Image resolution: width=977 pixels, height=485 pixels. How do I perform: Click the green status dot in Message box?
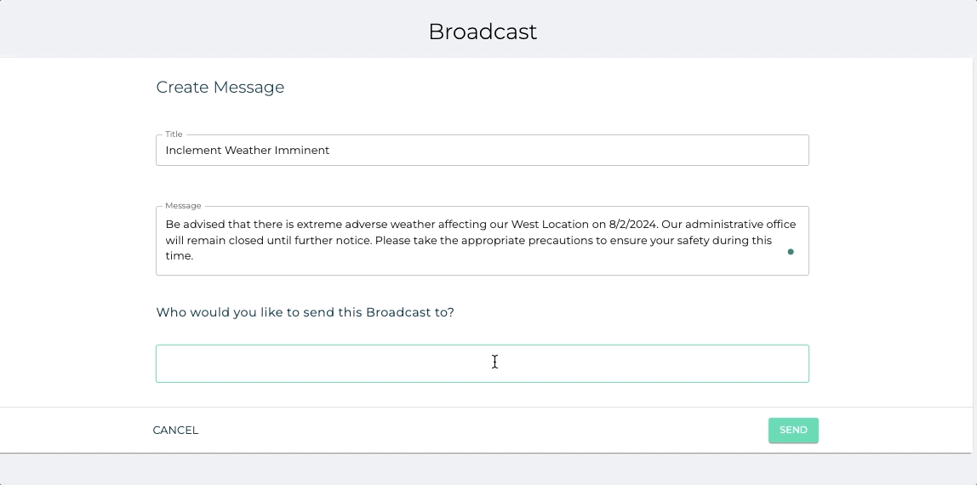(x=791, y=252)
